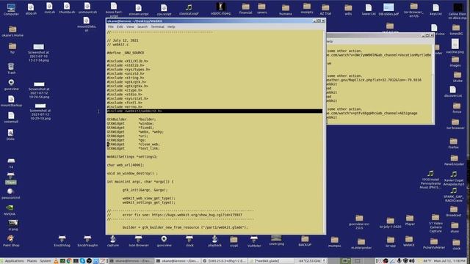Image resolution: width=470 pixels, height=264 pixels.
Task: Open View menu in terminal window
Action: tap(130, 26)
